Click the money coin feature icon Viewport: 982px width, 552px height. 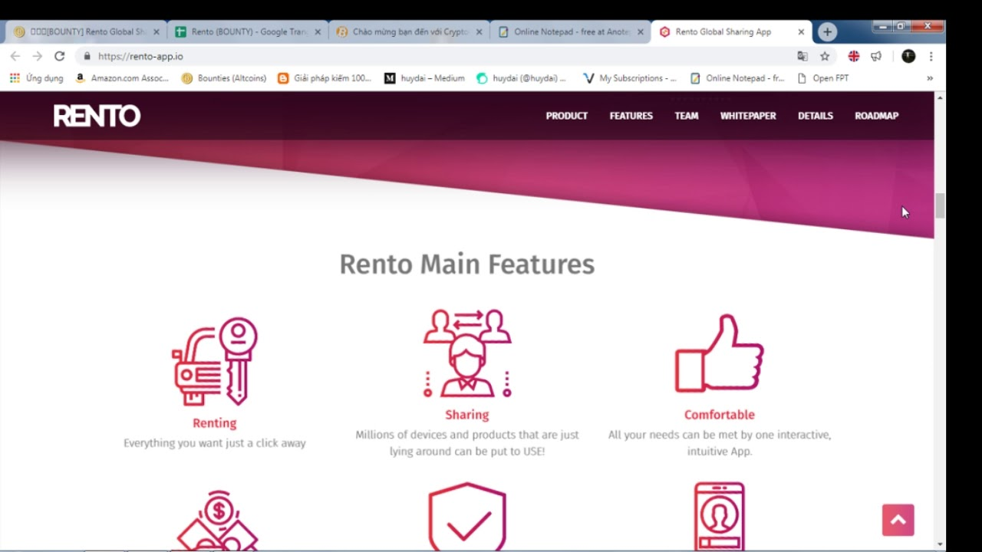coord(218,520)
